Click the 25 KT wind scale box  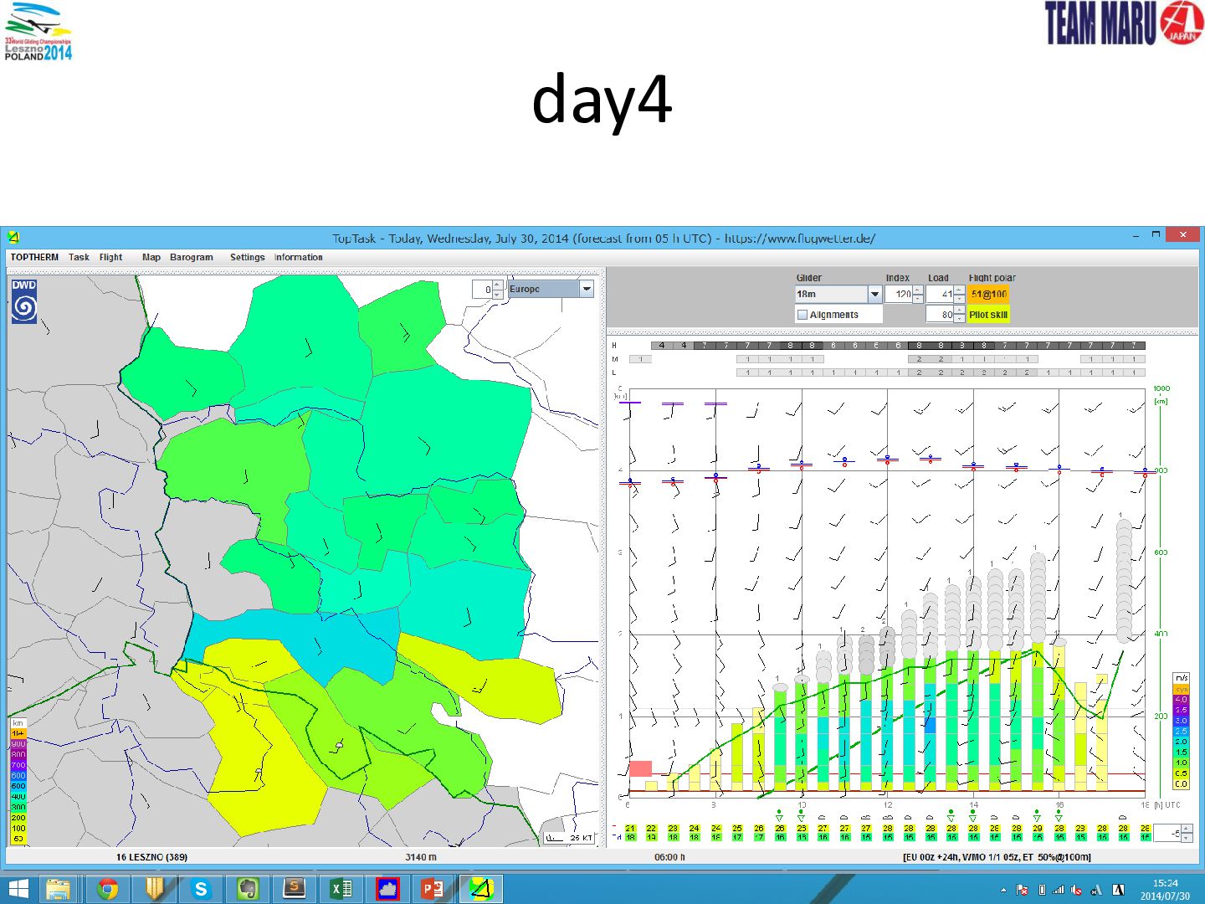570,837
